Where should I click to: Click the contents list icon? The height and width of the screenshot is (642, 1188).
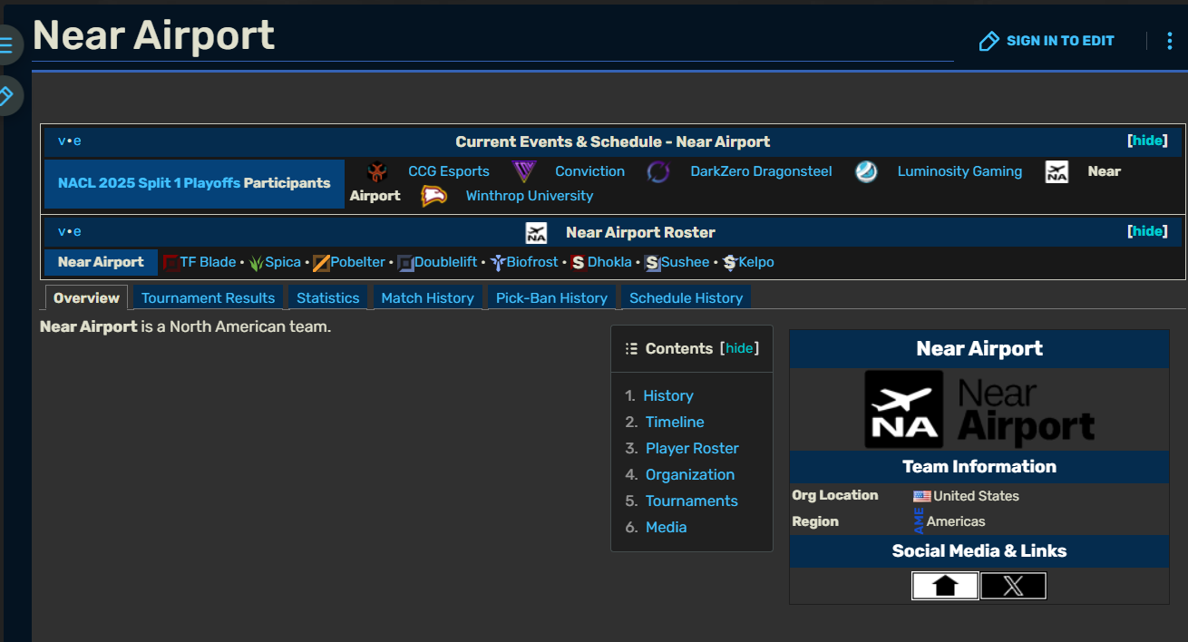pyautogui.click(x=632, y=349)
